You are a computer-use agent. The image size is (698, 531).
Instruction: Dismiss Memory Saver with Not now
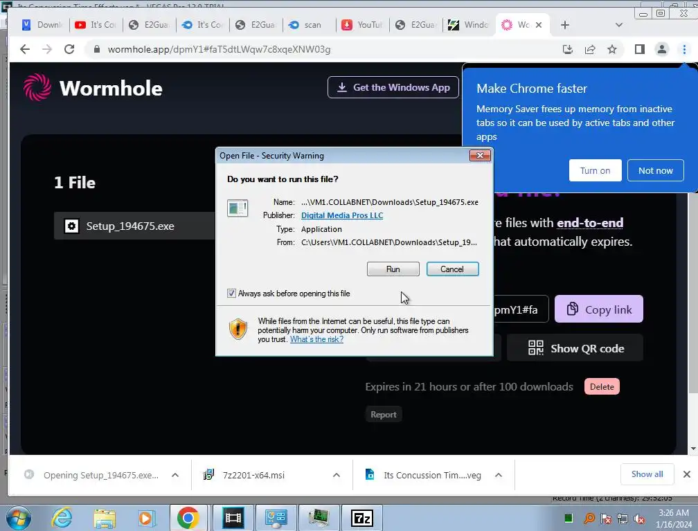(655, 170)
